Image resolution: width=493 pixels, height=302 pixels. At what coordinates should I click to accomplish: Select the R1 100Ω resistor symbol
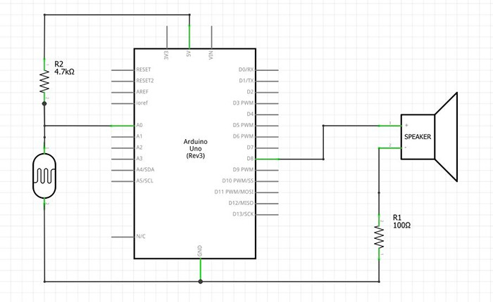pyautogui.click(x=380, y=236)
